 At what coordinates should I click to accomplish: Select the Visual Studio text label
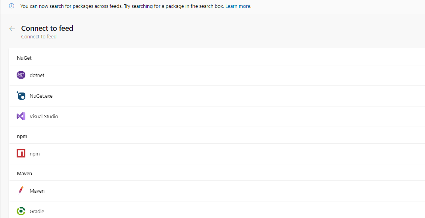[44, 116]
